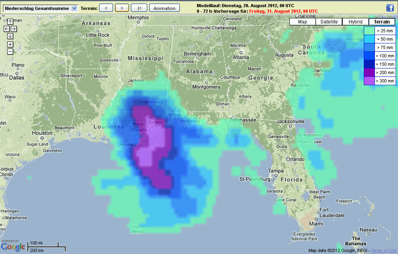
Task: Pan the map up with arrow icon
Action: 10,21
